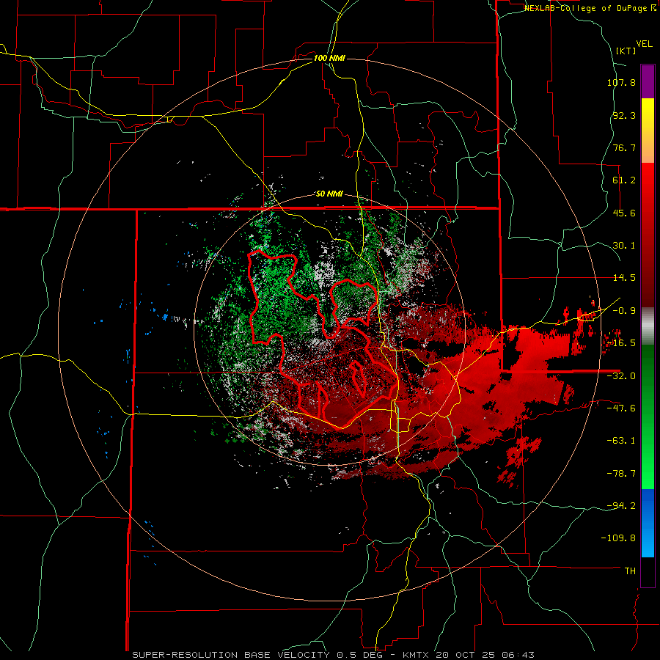Select the 30.1 velocity legend value
This screenshot has width=660, height=660.
624,246
